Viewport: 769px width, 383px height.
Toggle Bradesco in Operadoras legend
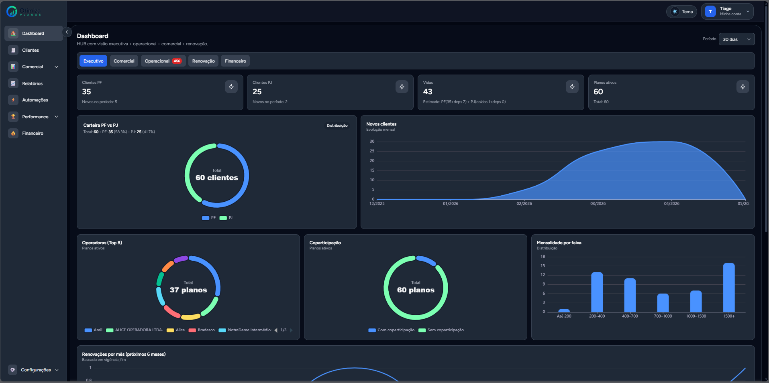tap(202, 330)
